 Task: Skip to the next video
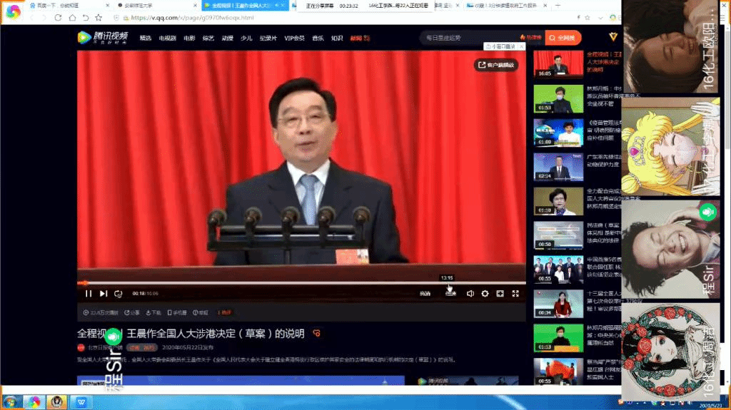pyautogui.click(x=104, y=293)
